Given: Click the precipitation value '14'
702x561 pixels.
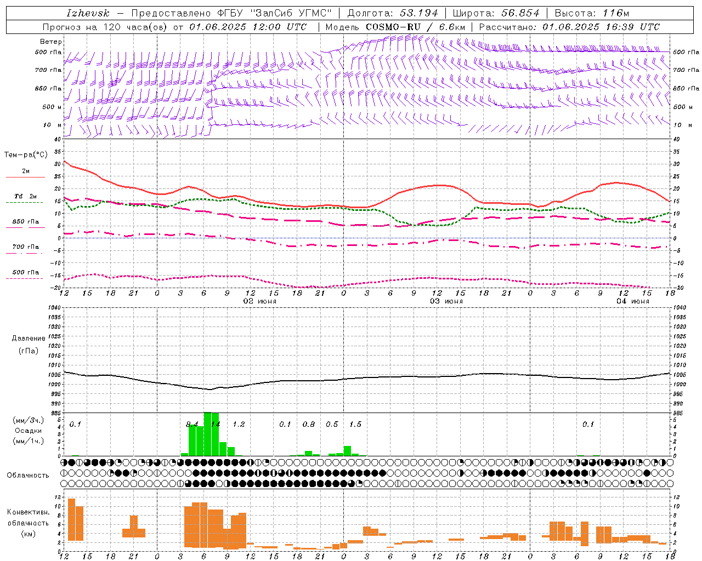Looking at the screenshot, I should click(216, 424).
